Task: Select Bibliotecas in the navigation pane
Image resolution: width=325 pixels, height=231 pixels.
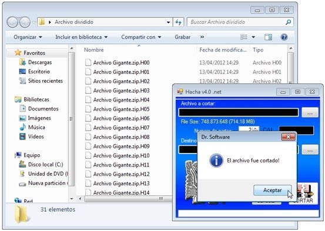Action: [x=36, y=100]
